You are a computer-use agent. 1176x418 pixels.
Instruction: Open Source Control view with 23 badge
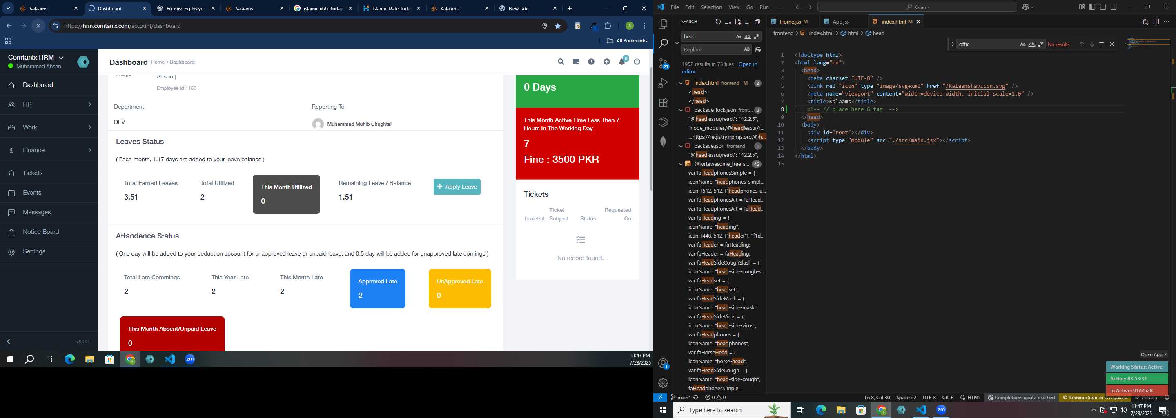point(663,63)
